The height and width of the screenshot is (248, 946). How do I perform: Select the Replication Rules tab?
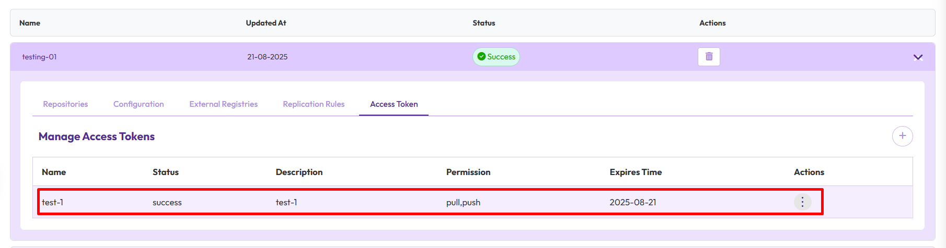click(314, 104)
